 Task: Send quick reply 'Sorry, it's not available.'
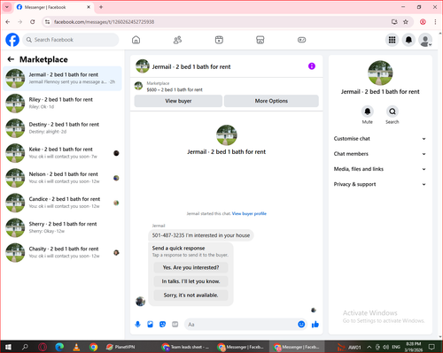190,295
